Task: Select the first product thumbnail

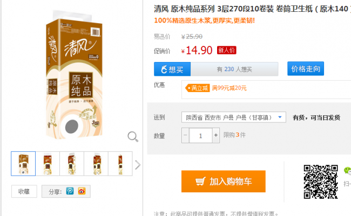Action: [x=23, y=164]
